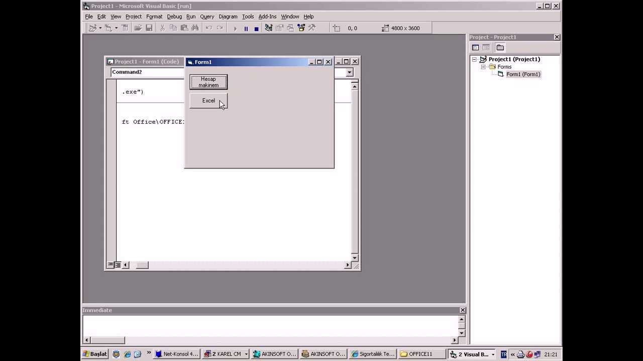
Task: Open dropdown arrow beside Add Form icon
Action: coord(116,28)
